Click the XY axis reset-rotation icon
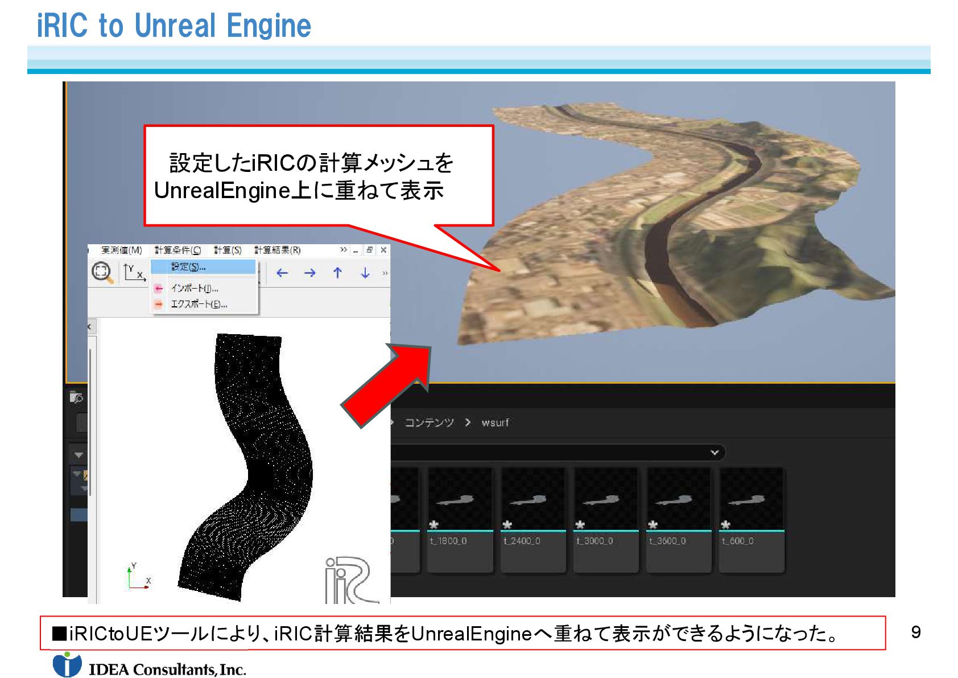This screenshot has height=678, width=958. [134, 273]
